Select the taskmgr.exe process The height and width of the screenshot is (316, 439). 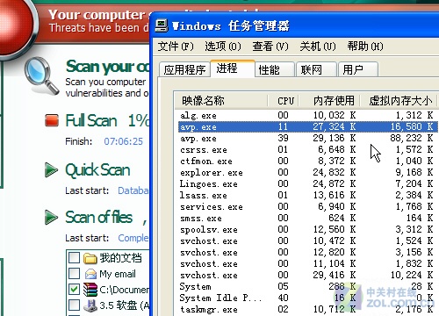pyautogui.click(x=307, y=309)
